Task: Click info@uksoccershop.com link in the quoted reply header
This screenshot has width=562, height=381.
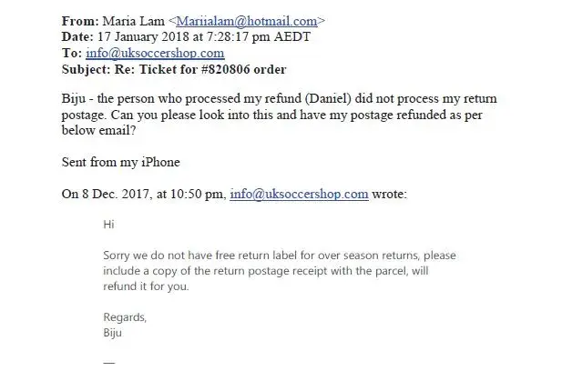Action: pos(299,194)
